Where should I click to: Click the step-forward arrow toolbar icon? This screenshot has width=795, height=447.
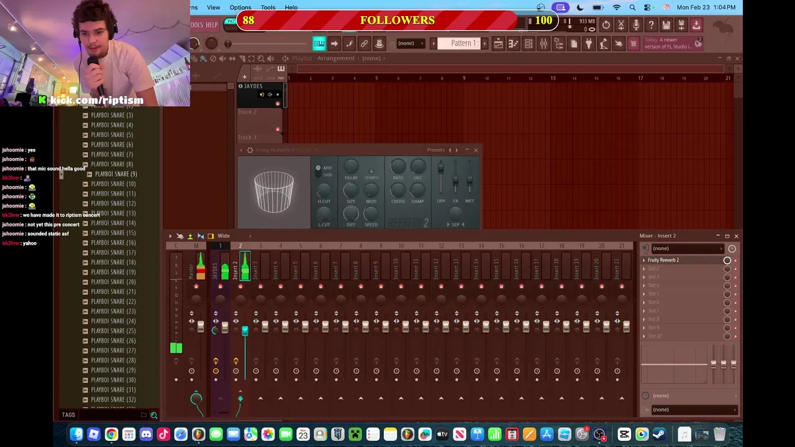334,43
